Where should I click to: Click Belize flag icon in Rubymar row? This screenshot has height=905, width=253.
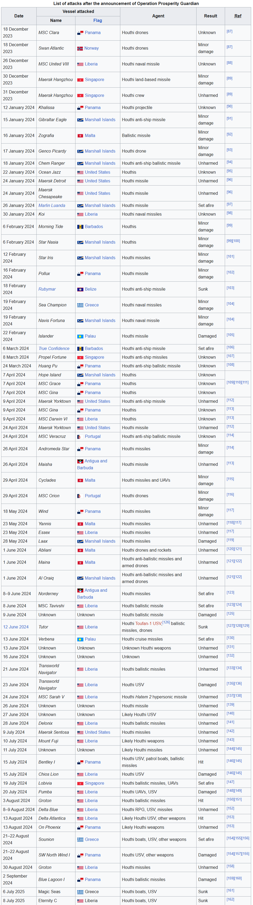click(80, 290)
